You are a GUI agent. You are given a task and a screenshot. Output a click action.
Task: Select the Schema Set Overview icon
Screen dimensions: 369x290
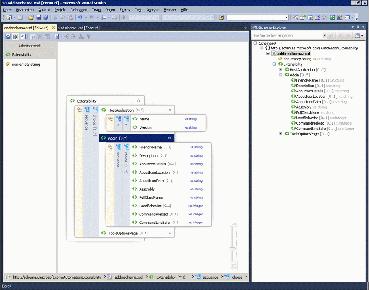click(x=8, y=37)
